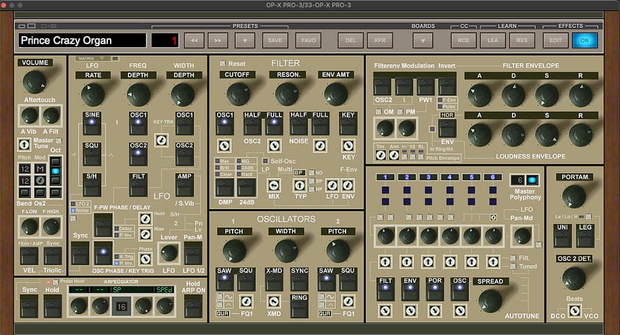Click the previous preset rewind button
The height and width of the screenshot is (335, 620).
point(194,41)
